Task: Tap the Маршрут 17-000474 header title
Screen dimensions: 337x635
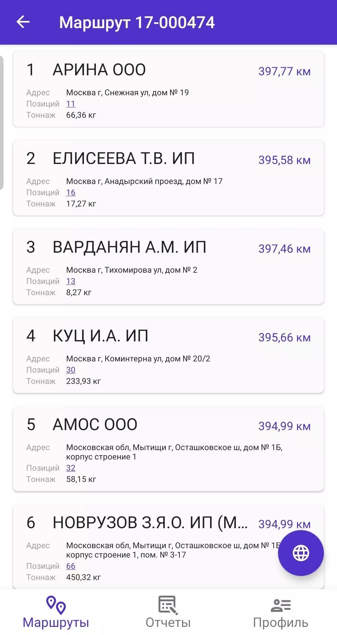Action: pyautogui.click(x=137, y=22)
